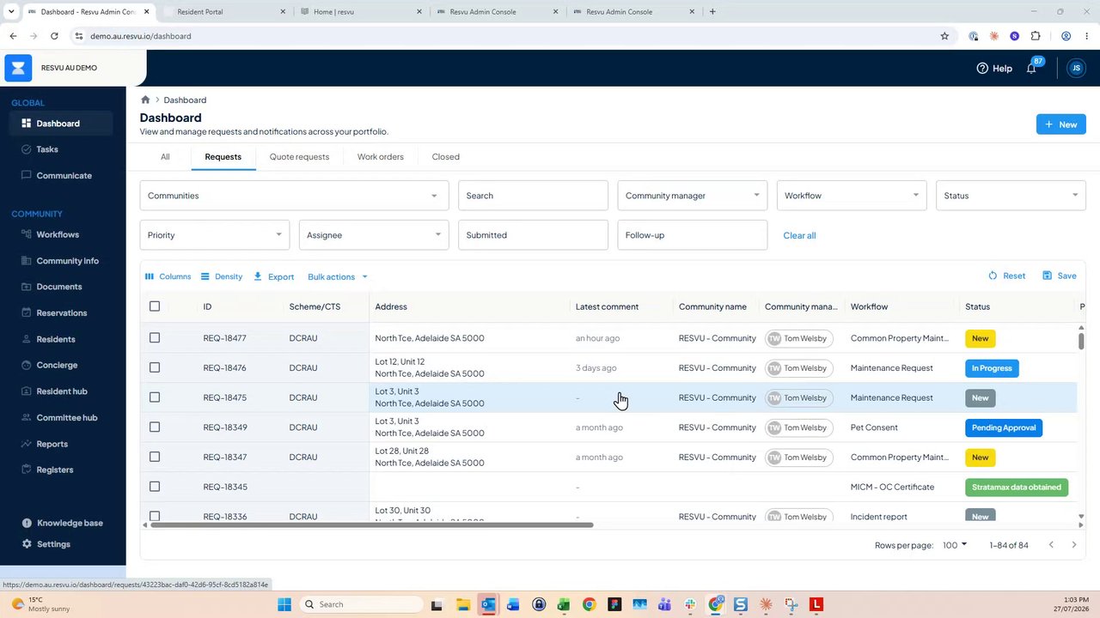Screen dimensions: 1100x618
Task: Open request REQ-18477
Action: [224, 338]
